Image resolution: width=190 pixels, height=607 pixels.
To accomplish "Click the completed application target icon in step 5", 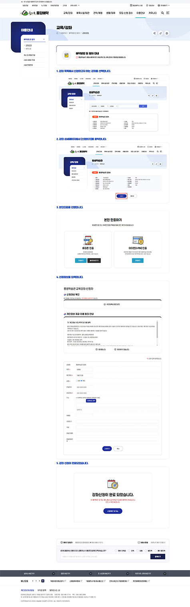I will click(x=112, y=484).
